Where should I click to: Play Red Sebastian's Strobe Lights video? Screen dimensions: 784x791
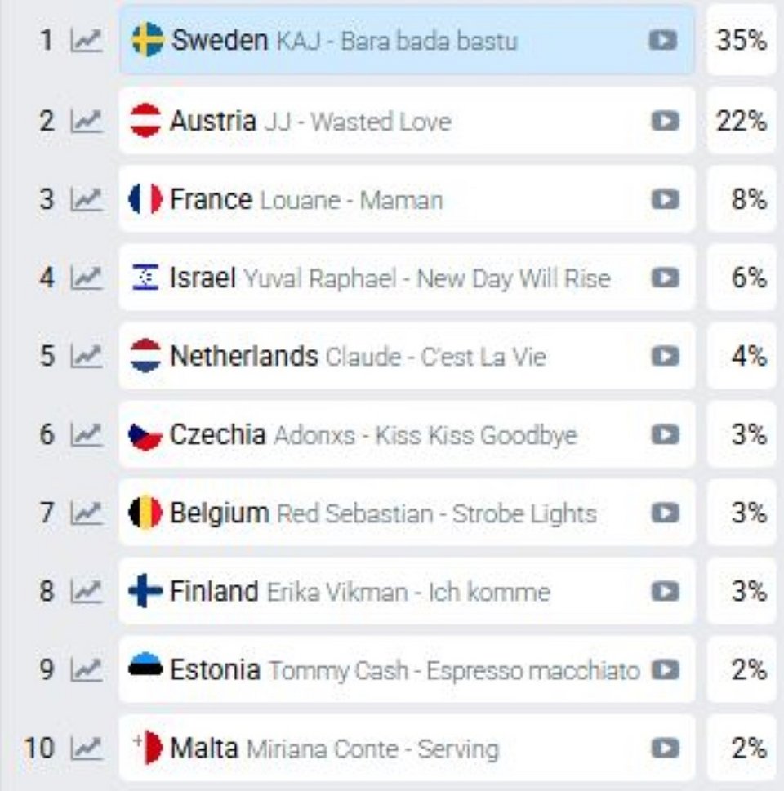coord(665,513)
